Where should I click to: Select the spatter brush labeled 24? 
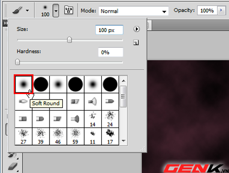(x=110, y=119)
